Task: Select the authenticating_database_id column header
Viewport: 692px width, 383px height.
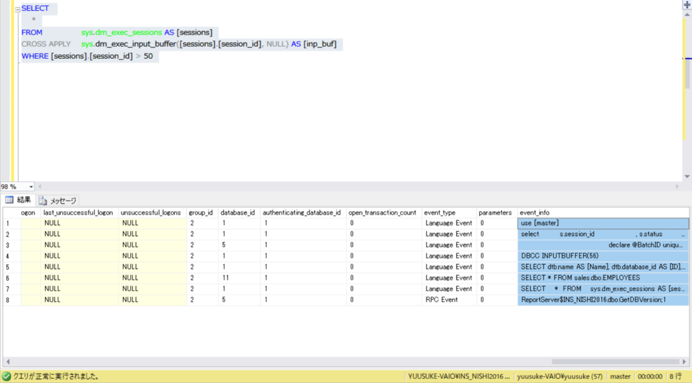Action: [x=302, y=213]
